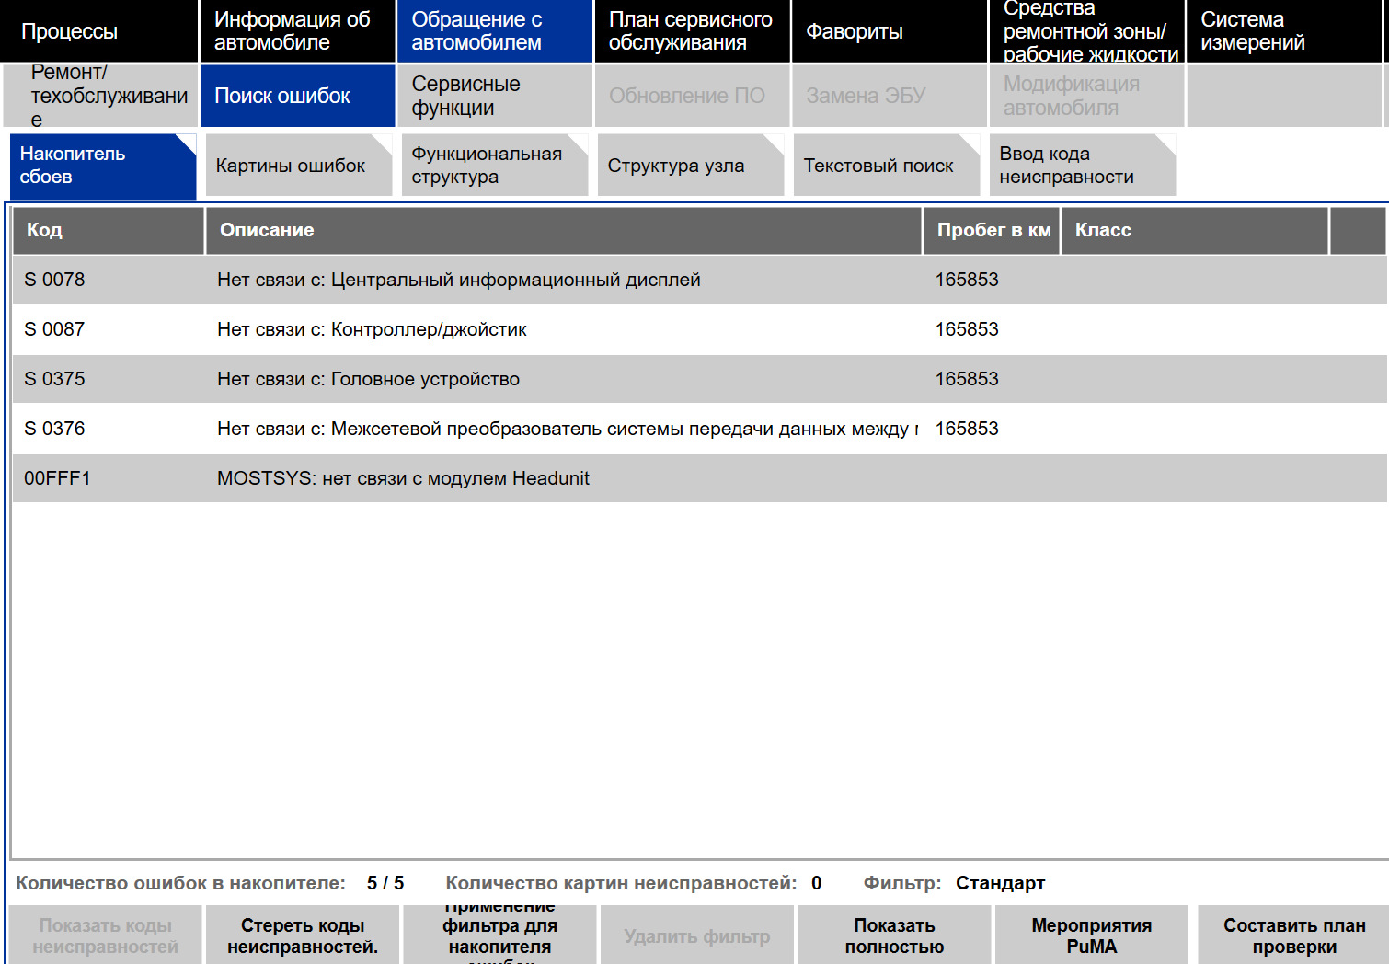Switch to Функциональная структура tab
The image size is (1389, 964).
pyautogui.click(x=495, y=166)
